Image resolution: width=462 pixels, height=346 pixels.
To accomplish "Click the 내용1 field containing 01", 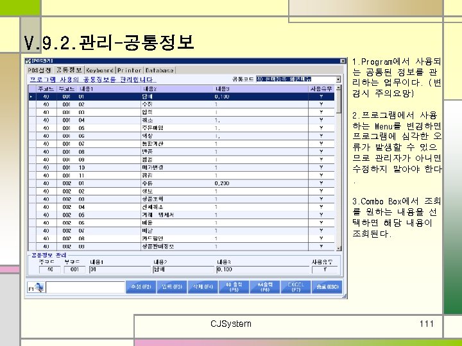I will point(120,270).
